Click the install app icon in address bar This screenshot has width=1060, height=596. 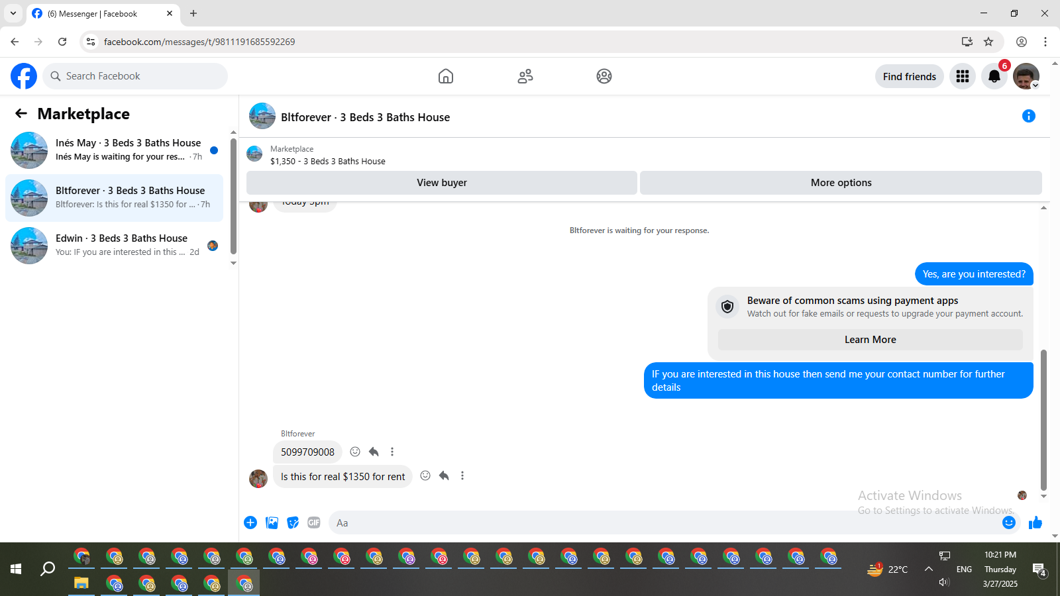point(967,42)
